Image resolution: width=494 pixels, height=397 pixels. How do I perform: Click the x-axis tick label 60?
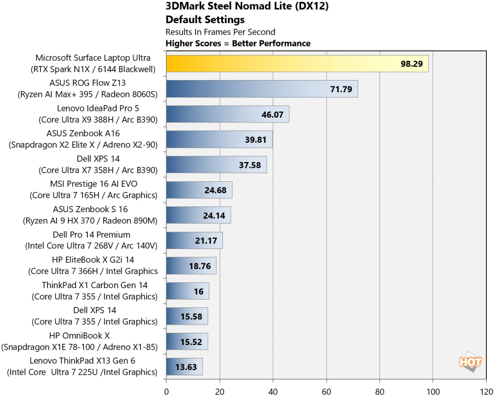(x=327, y=392)
